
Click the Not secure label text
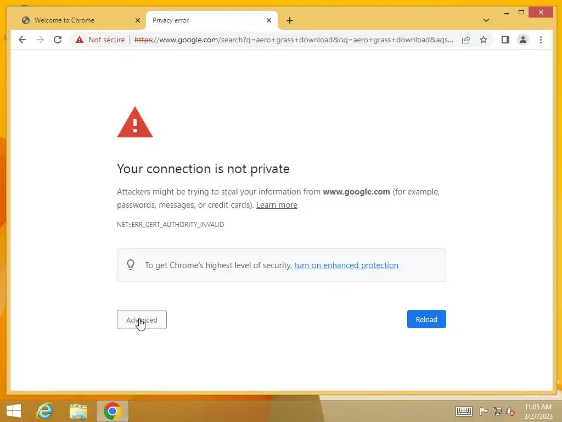click(106, 40)
